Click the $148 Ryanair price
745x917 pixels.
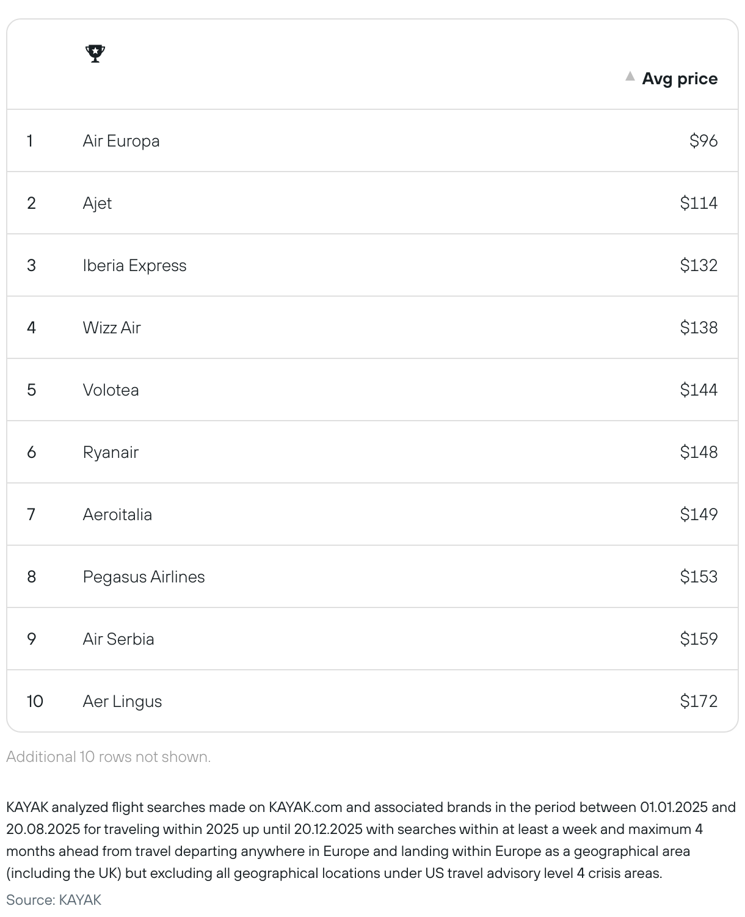click(x=699, y=452)
